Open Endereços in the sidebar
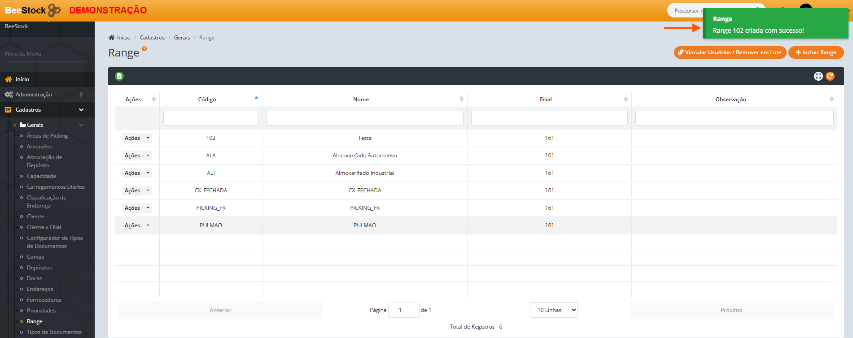Viewport: 853px width, 338px height. 40,289
